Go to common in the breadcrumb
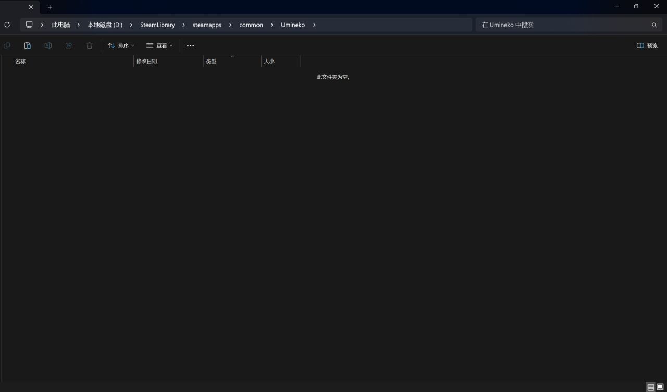Image resolution: width=667 pixels, height=392 pixels. point(251,24)
